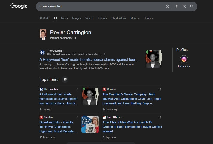Open the Guardian 'heir' abuse claims result
Screen dimensions: 213x144
89,60
